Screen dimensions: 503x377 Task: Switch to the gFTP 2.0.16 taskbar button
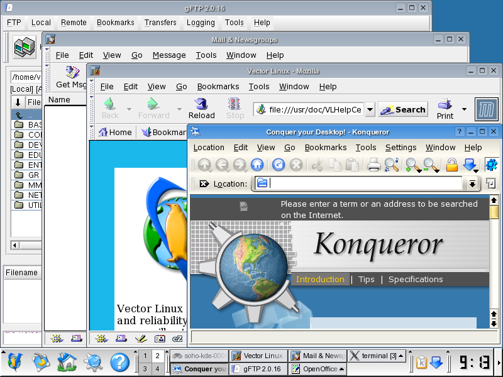tap(258, 369)
